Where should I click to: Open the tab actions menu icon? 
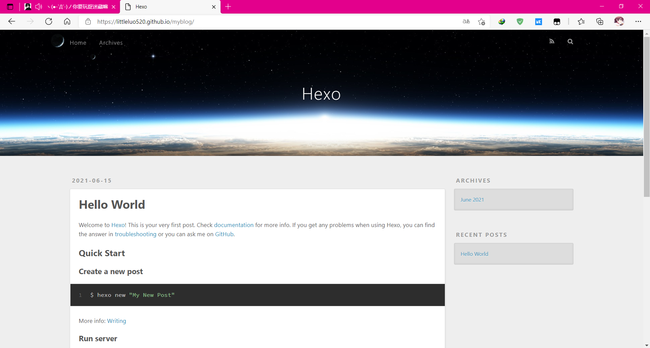click(10, 7)
